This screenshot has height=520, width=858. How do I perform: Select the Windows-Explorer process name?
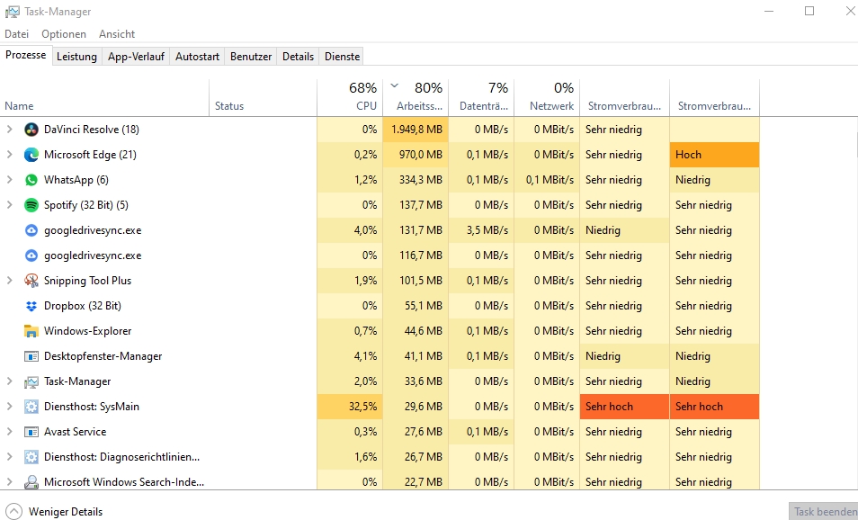[x=87, y=331]
